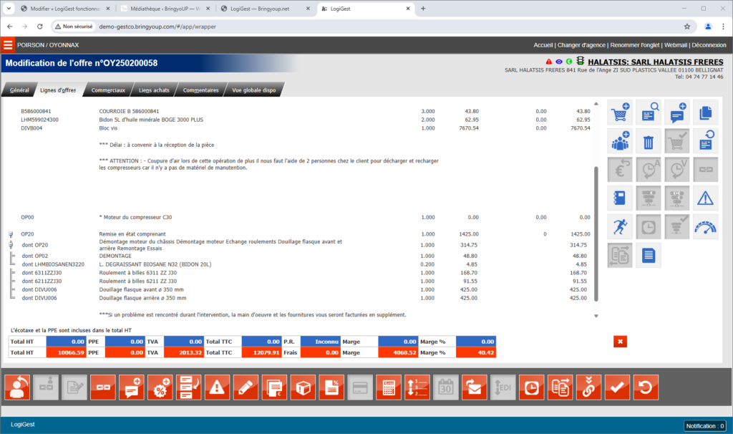Open the hamburger menu next to POIRSON / OYONNAX
This screenshot has height=434, width=733.
tap(8, 44)
